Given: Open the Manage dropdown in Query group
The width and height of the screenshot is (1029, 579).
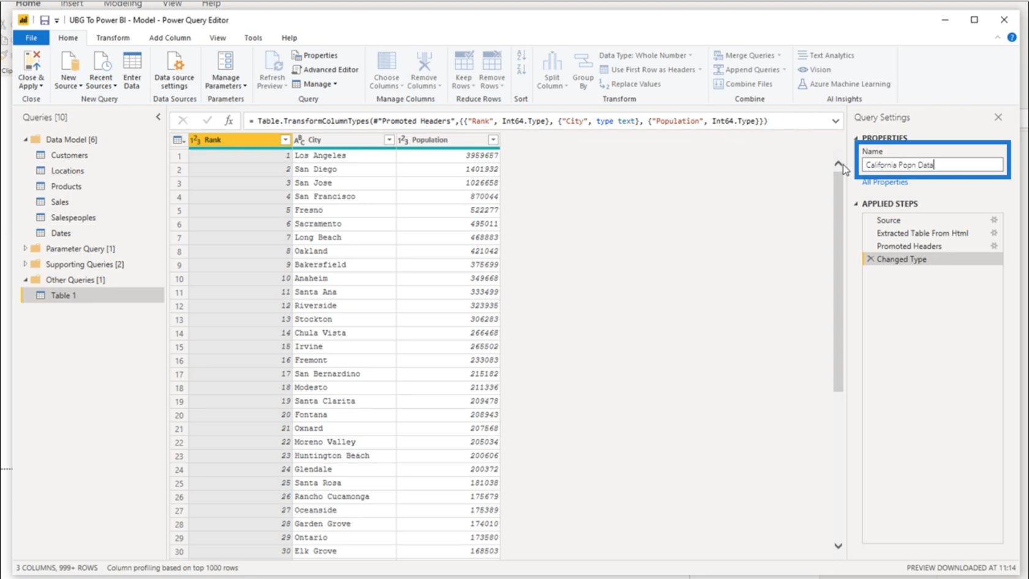Looking at the screenshot, I should pos(315,85).
